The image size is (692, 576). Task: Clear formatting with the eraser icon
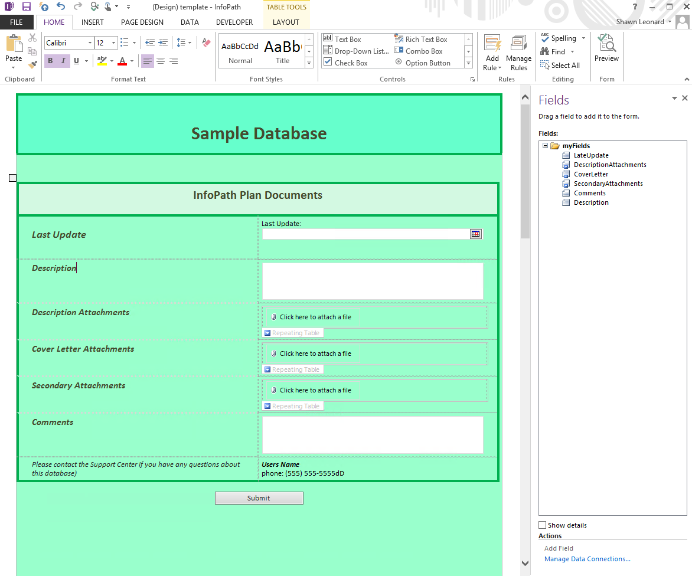click(206, 42)
